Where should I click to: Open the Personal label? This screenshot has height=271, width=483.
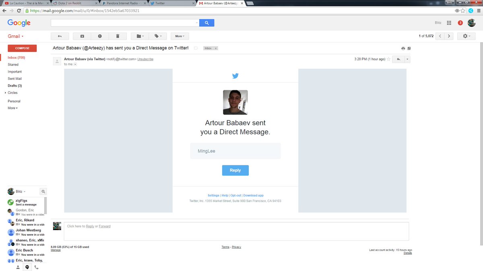(x=14, y=101)
